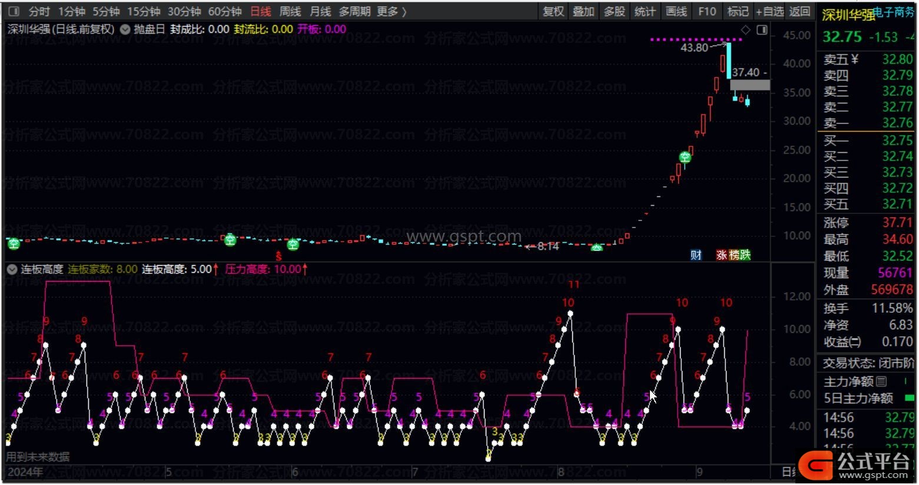The width and height of the screenshot is (919, 485).
Task: Toggle the side panel icon in chart corner
Action: click(x=762, y=29)
